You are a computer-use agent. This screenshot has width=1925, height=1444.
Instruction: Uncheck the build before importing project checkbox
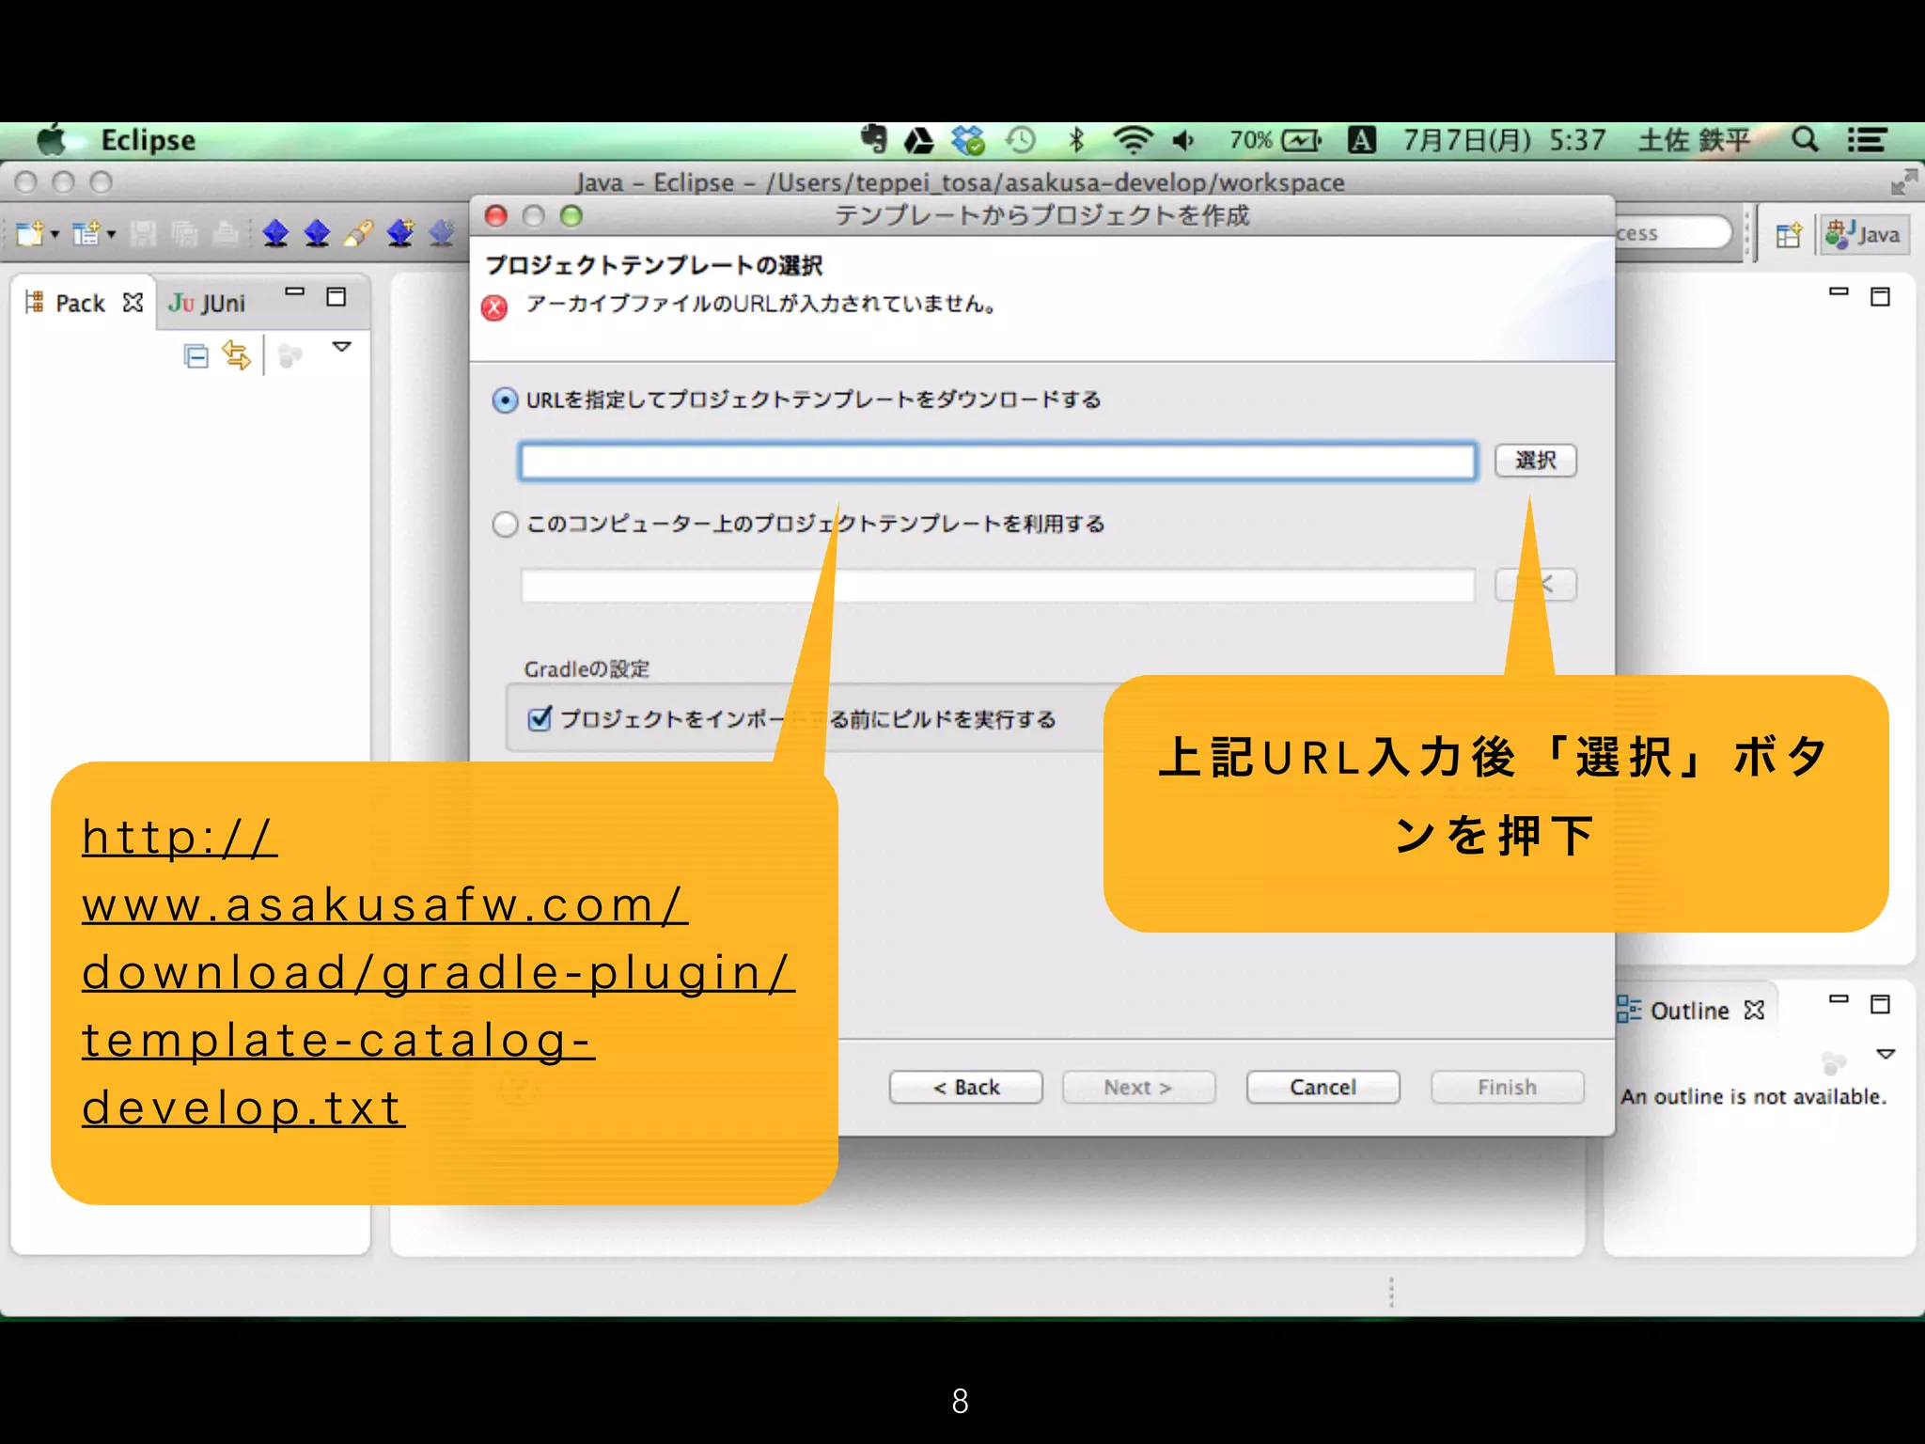point(540,719)
